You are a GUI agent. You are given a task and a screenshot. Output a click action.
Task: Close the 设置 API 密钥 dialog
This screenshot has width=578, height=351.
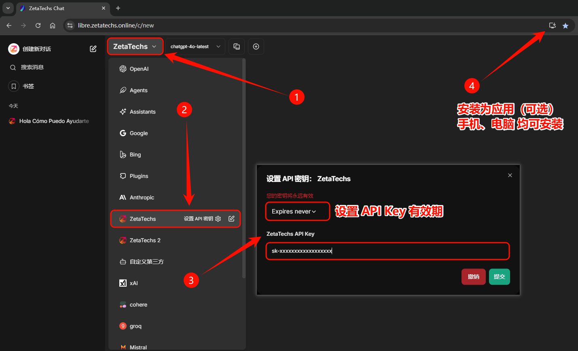(510, 175)
